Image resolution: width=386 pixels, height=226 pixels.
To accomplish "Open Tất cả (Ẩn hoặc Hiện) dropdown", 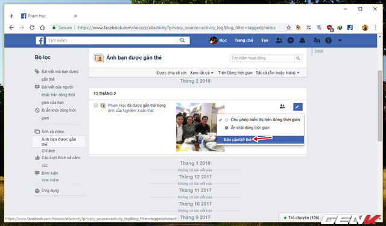I will (x=277, y=73).
